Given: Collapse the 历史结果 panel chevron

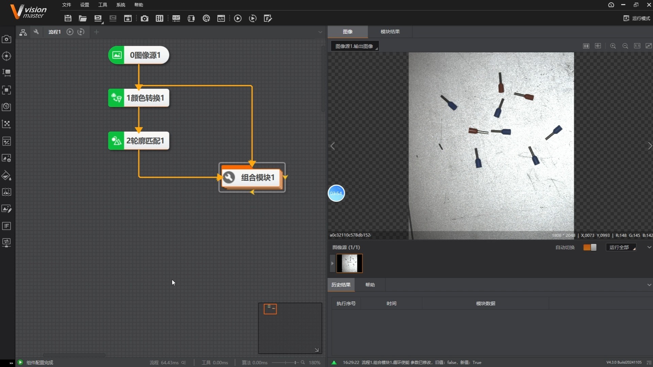Looking at the screenshot, I should [x=649, y=285].
